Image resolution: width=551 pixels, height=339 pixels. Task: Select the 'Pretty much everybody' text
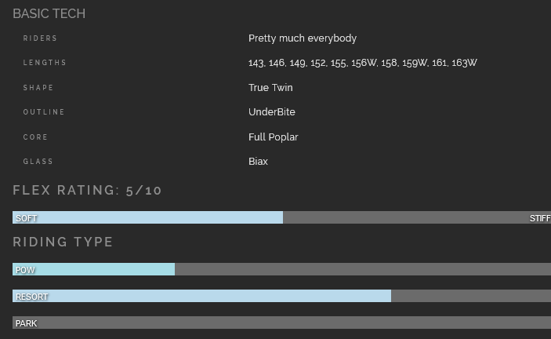click(303, 38)
